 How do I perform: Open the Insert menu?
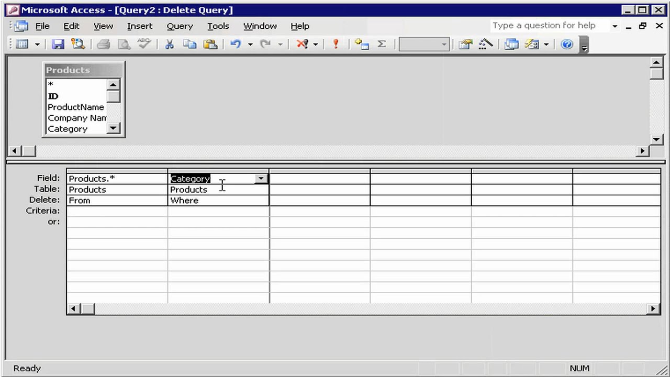pos(140,26)
